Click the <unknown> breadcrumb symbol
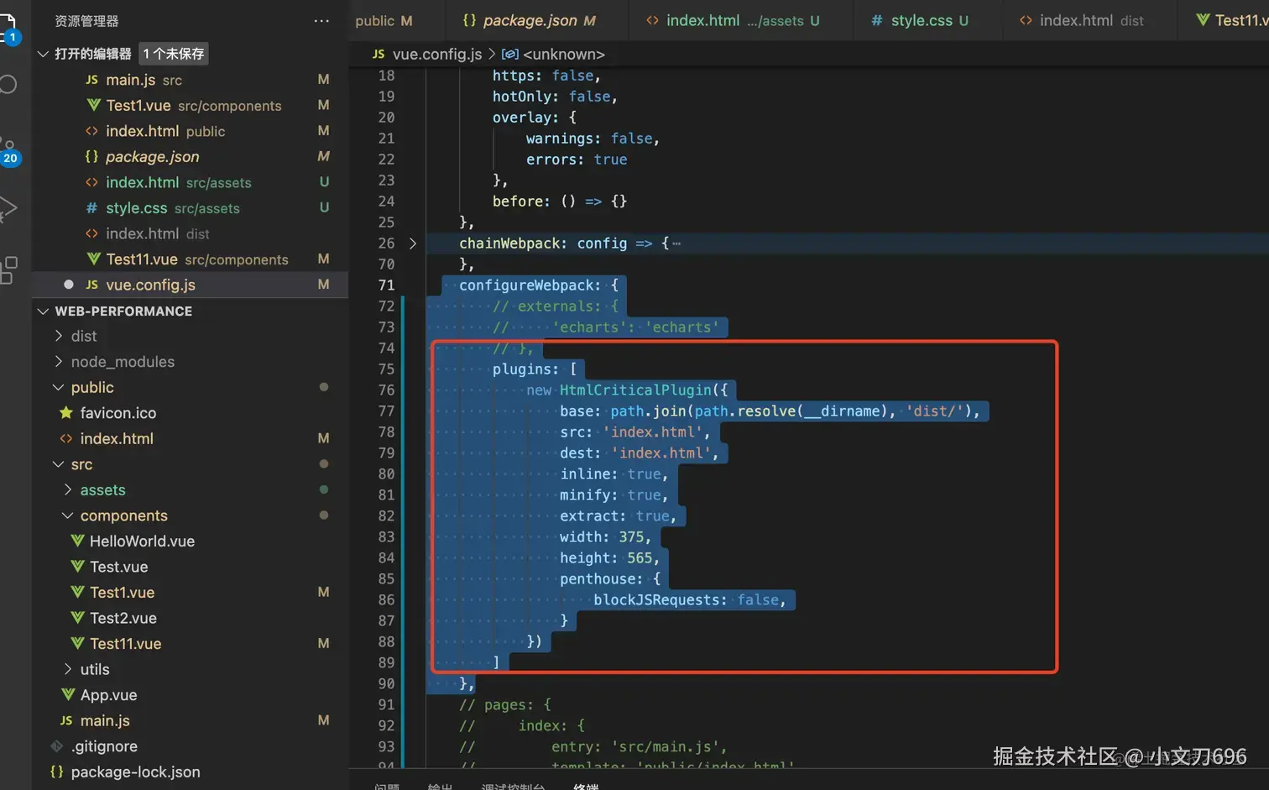 [x=563, y=54]
